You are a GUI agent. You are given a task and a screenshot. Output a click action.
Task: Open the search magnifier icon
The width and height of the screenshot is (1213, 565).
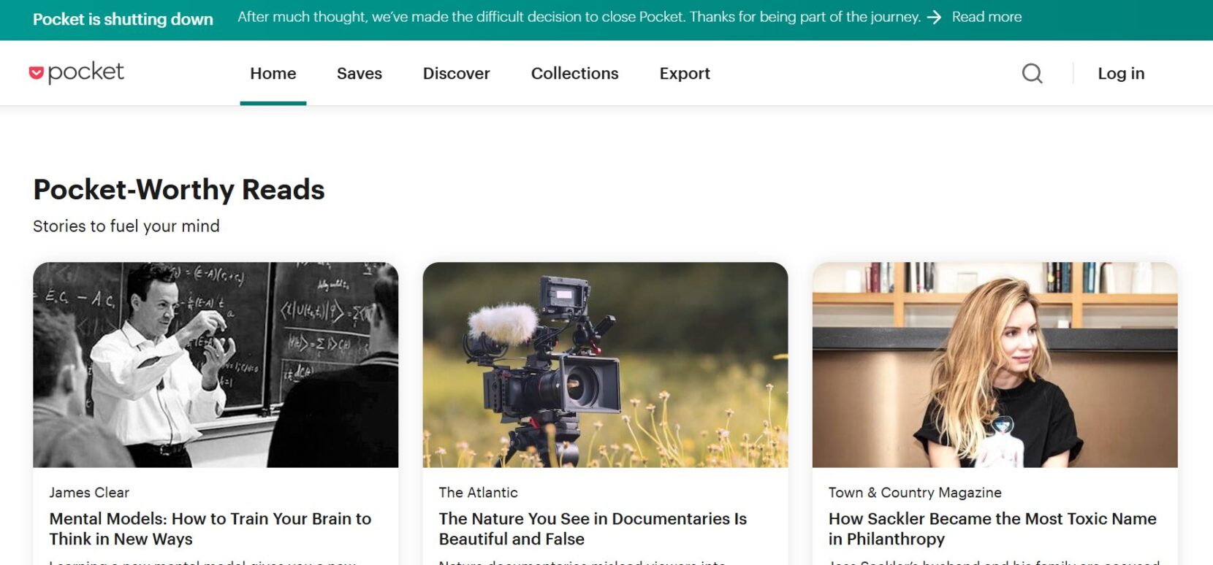point(1032,73)
